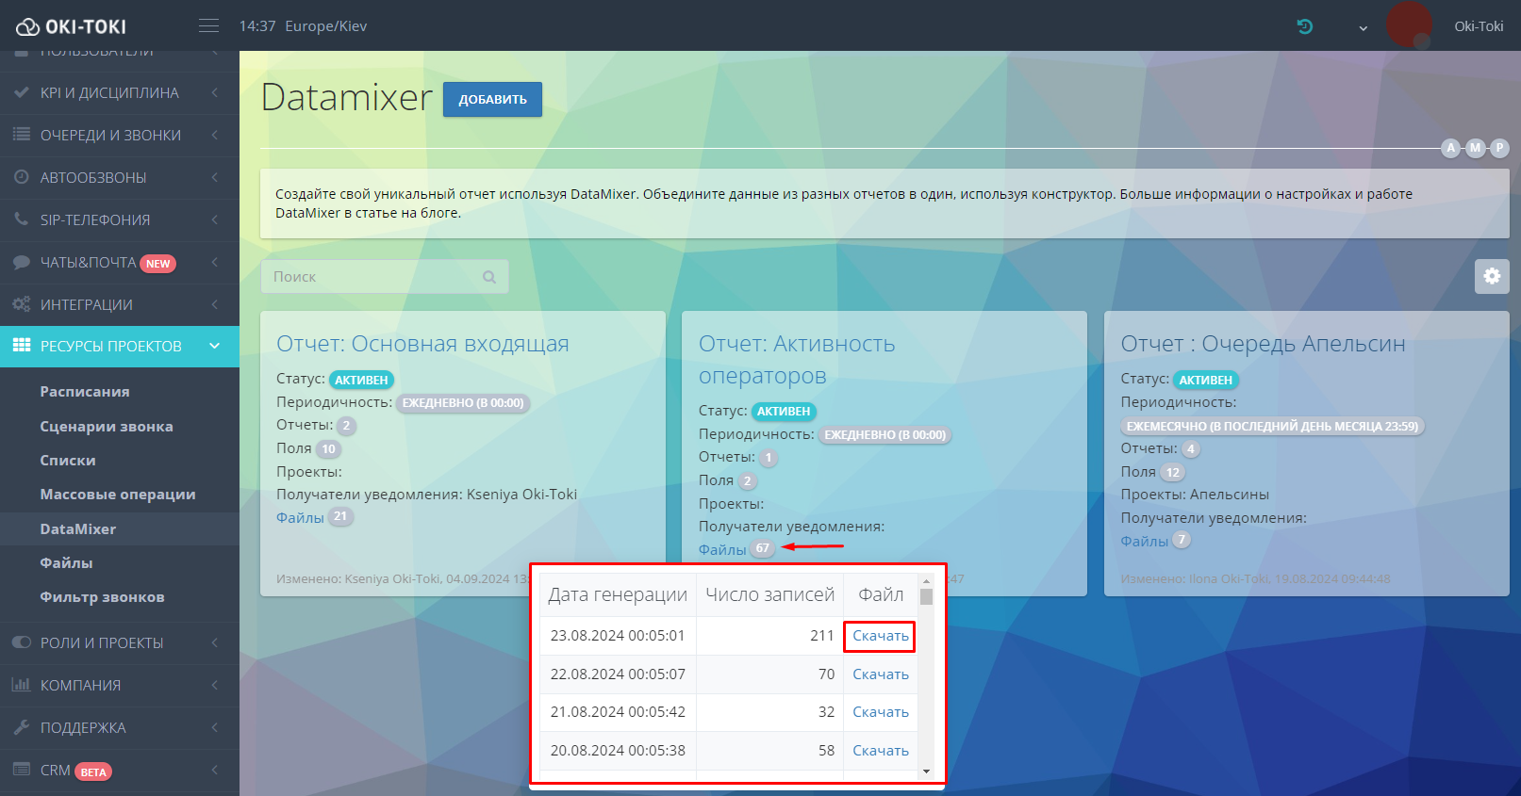The height and width of the screenshot is (796, 1521).
Task: Click the Автообзвоны clock icon
Action: [22, 177]
